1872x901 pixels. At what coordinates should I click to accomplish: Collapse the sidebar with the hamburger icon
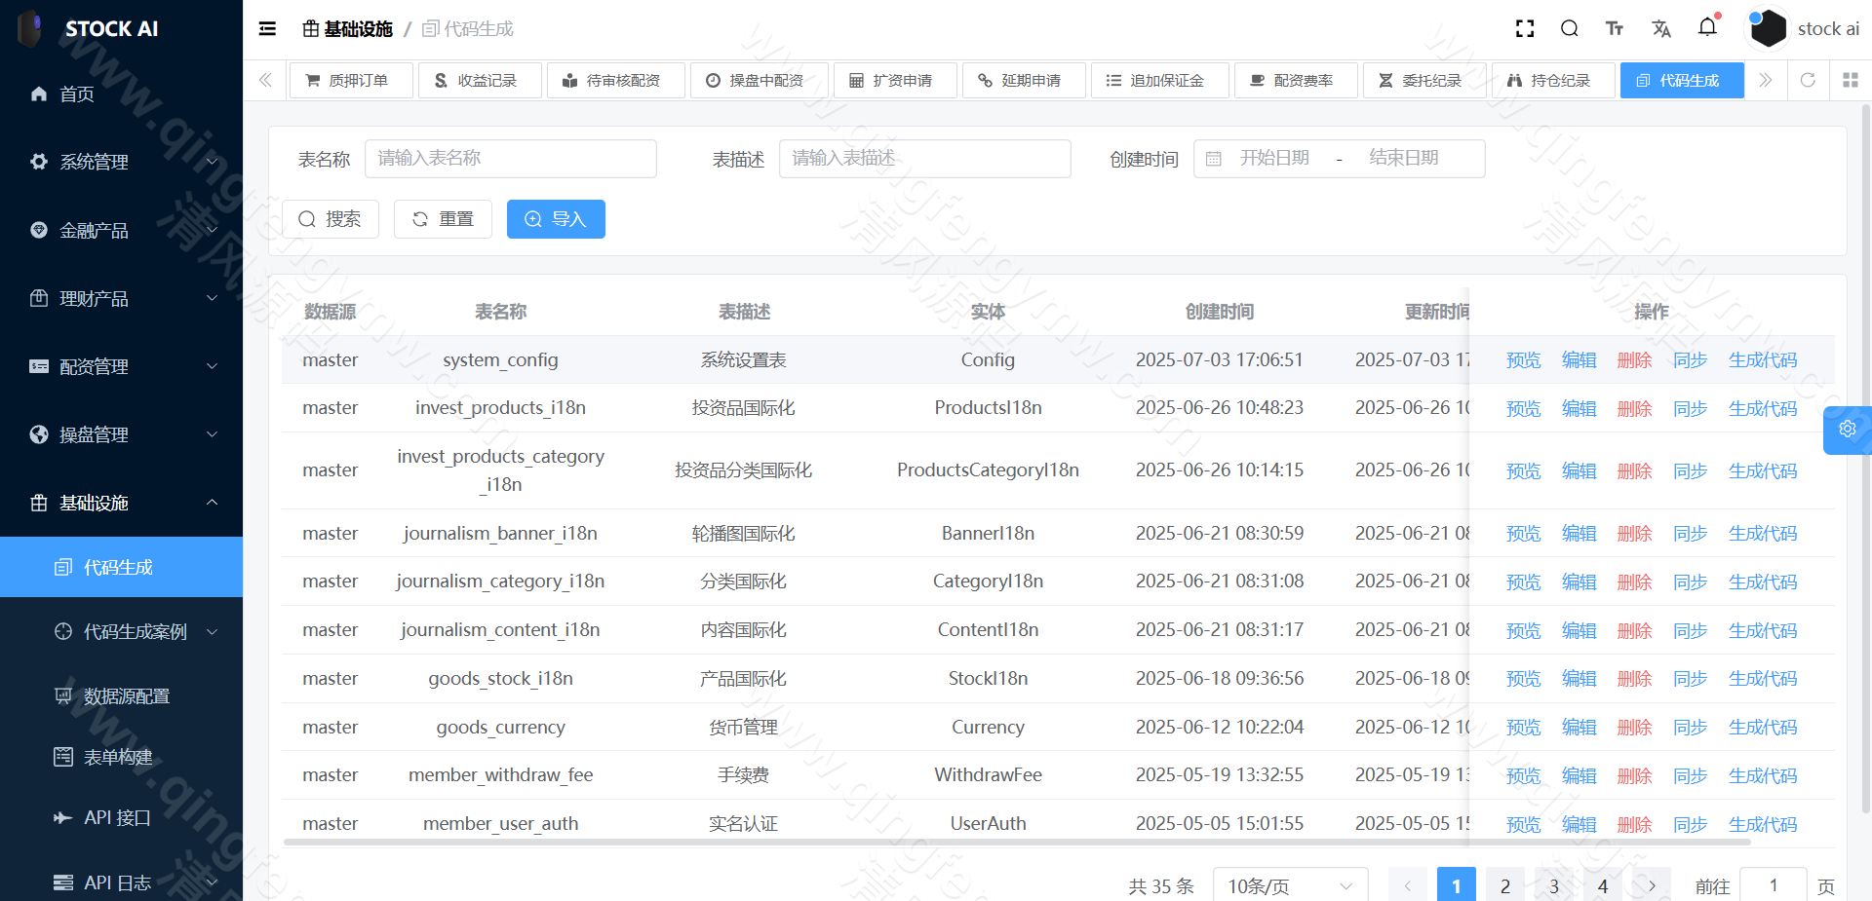pos(267,28)
